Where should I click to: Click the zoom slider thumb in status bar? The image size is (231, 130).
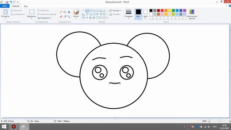[x=219, y=121]
